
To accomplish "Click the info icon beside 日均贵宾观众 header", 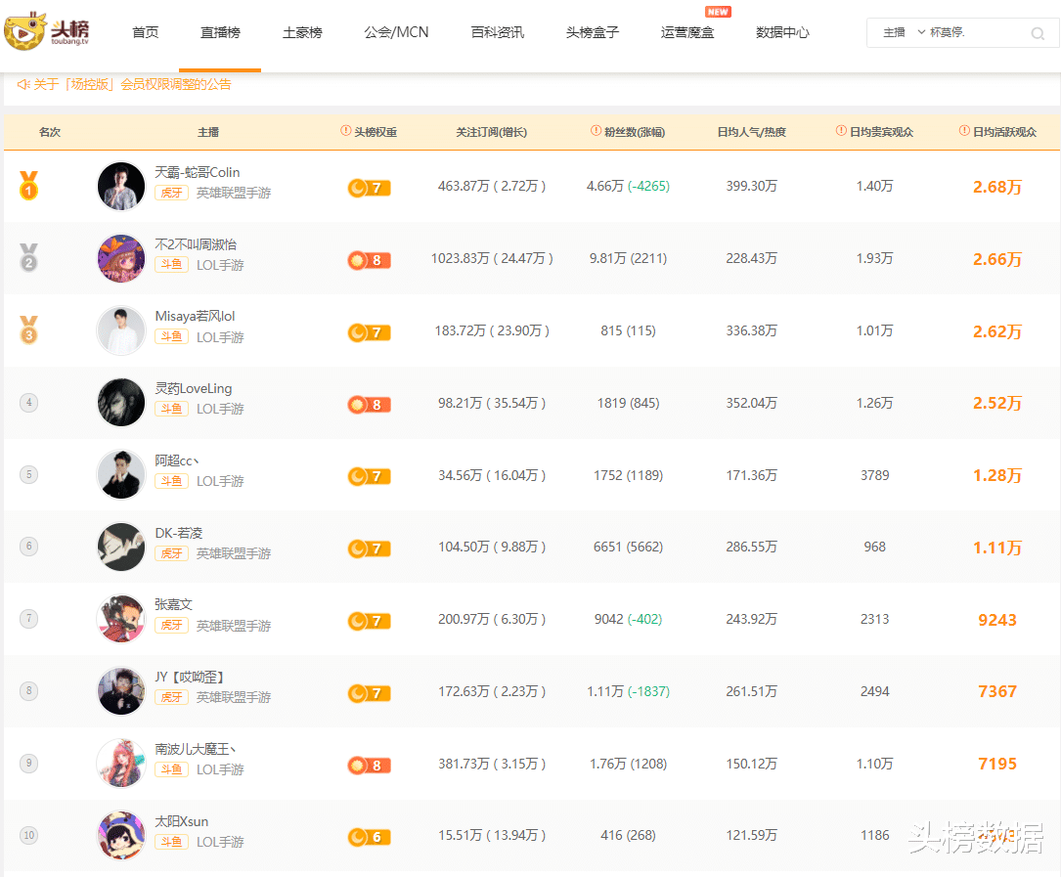I will (x=839, y=130).
